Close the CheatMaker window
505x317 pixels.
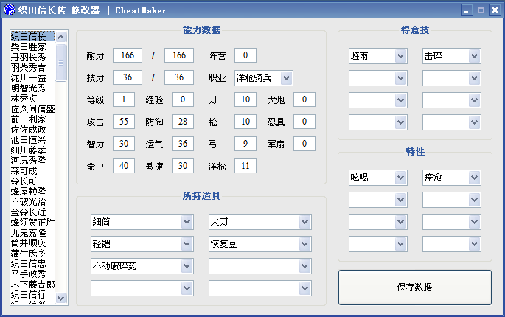(x=495, y=10)
